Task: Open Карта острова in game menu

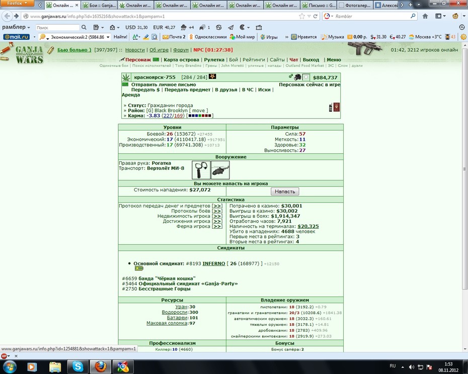Action: click(x=181, y=60)
